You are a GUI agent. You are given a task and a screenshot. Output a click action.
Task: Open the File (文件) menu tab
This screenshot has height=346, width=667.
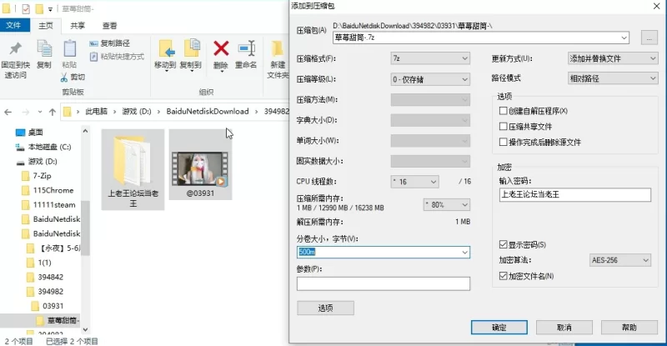point(14,26)
